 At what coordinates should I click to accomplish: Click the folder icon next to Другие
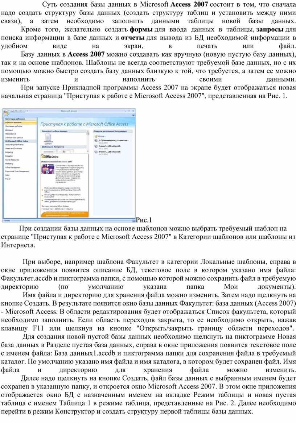pos(96,136)
